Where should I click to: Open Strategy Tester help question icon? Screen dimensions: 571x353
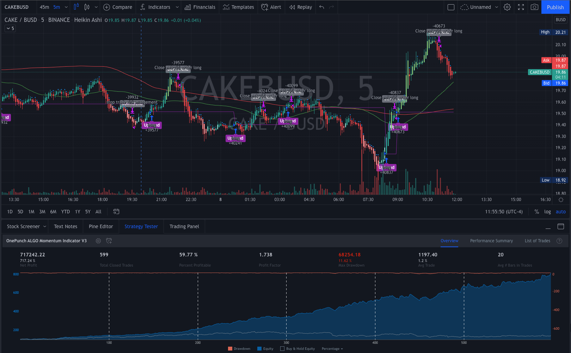click(x=559, y=241)
